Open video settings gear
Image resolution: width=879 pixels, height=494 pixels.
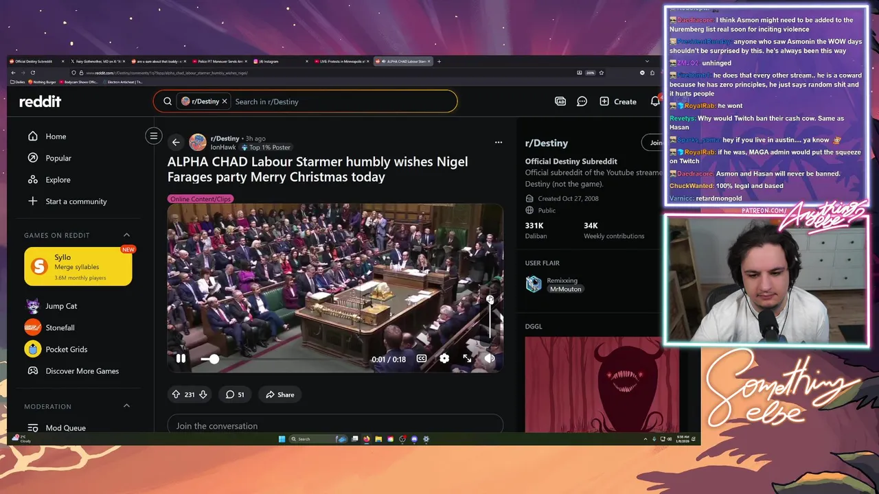[444, 358]
